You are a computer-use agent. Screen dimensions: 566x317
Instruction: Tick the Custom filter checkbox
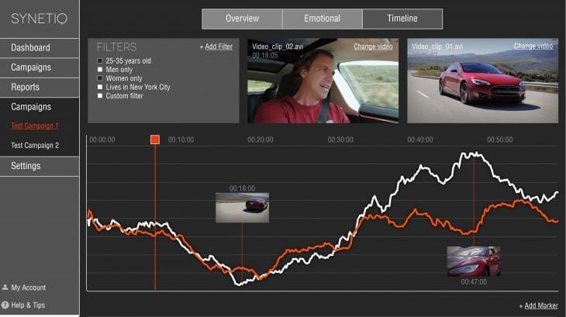tap(100, 95)
